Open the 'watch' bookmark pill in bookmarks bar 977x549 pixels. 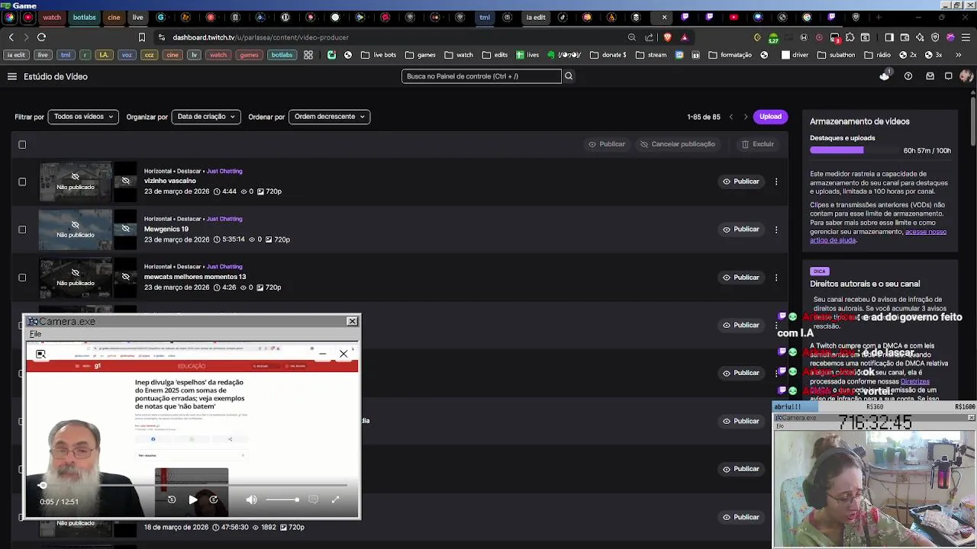[x=218, y=55]
